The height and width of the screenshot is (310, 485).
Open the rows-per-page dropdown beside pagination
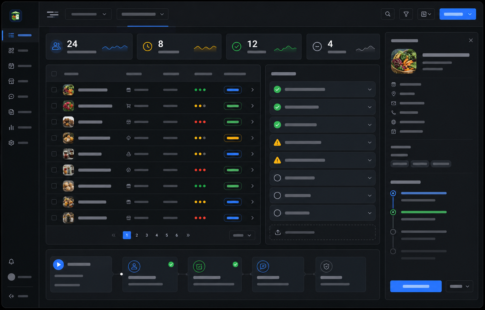coord(242,235)
